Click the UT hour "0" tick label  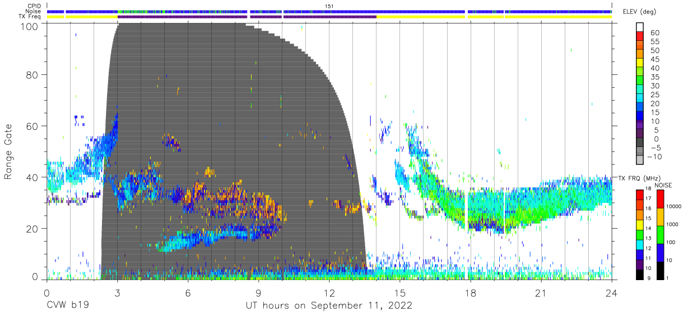click(x=47, y=292)
